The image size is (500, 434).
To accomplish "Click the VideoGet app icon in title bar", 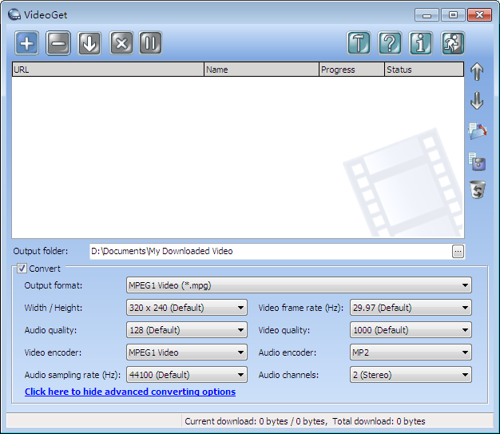I will 14,14.
